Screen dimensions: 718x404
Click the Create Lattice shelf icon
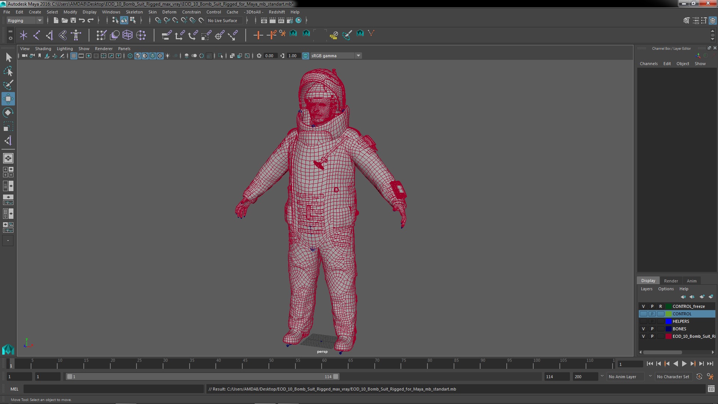(128, 35)
